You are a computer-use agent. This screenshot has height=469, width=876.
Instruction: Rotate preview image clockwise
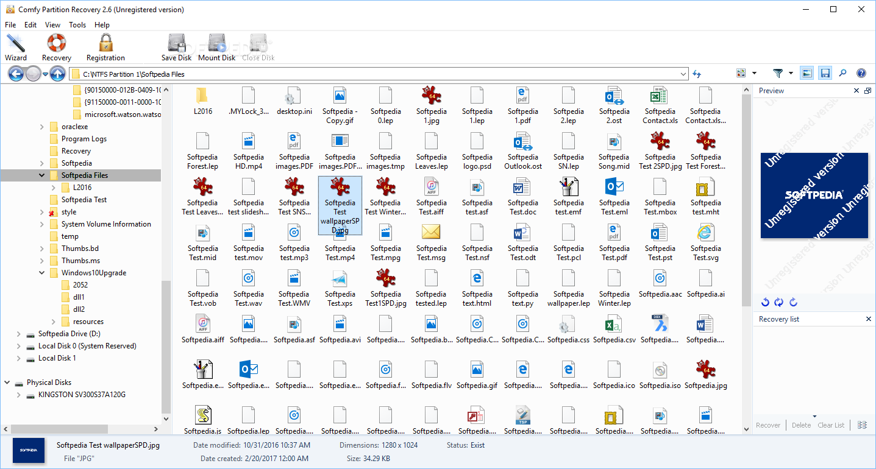[793, 302]
